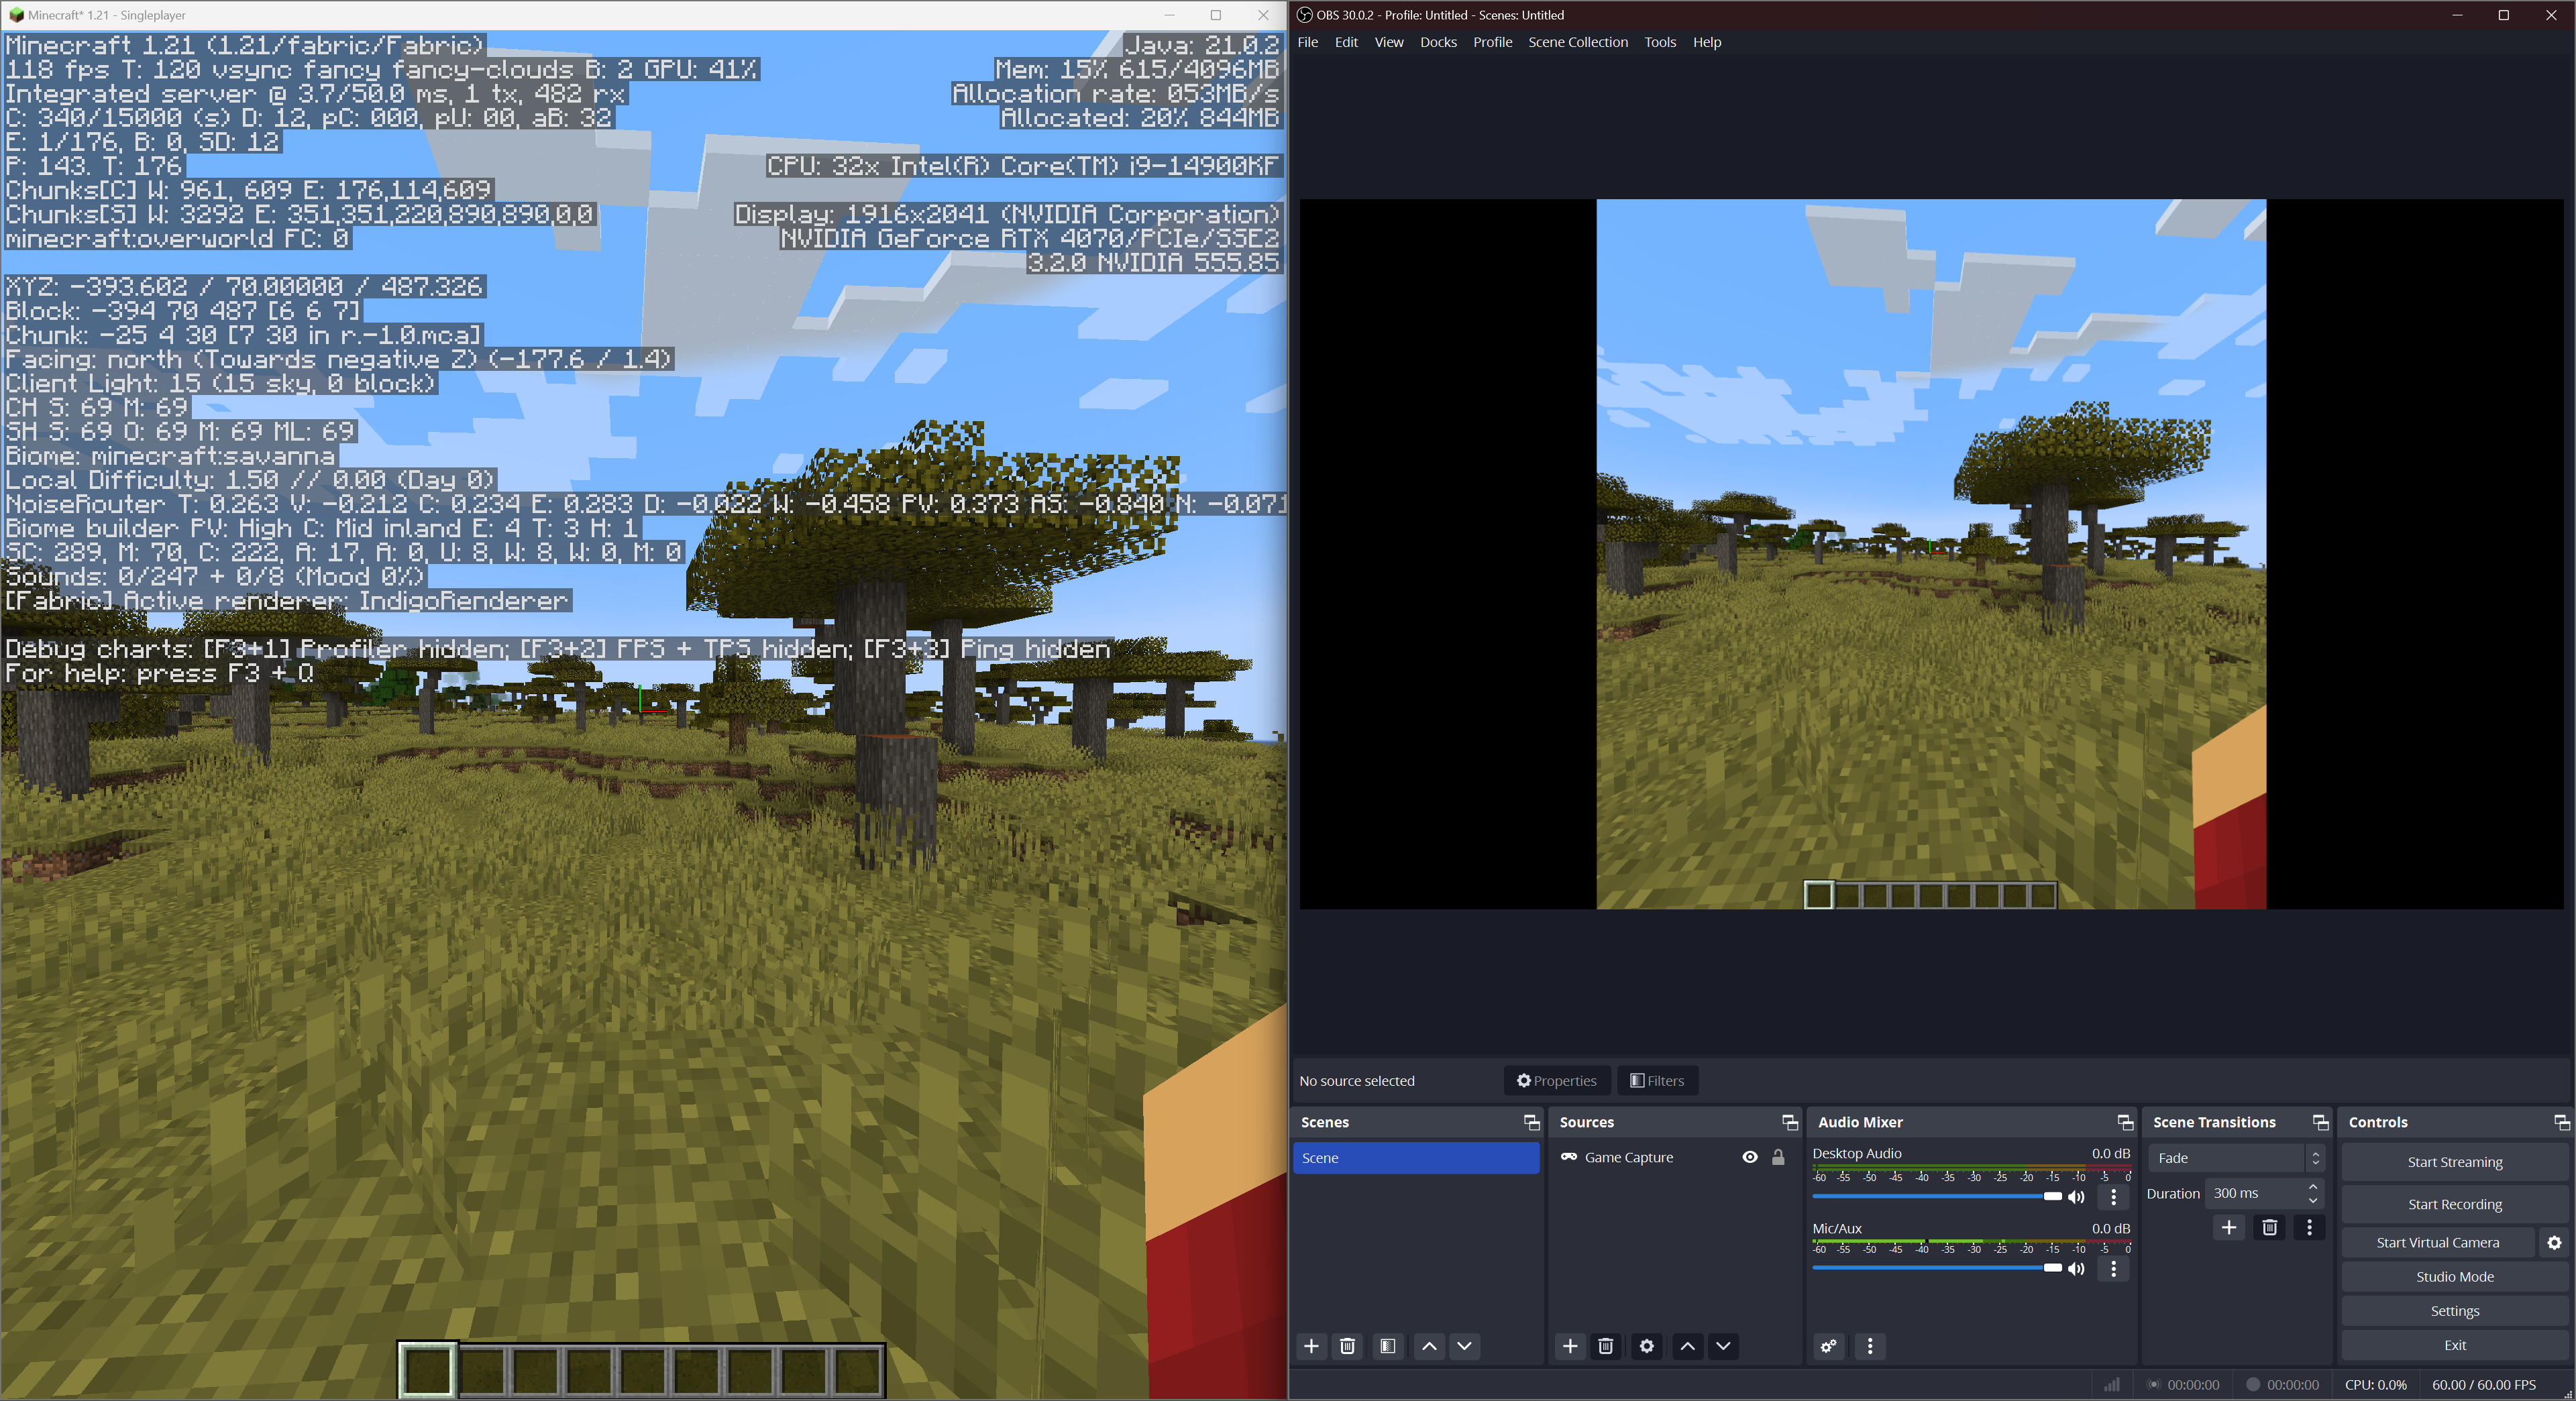Click Start Recording button
The height and width of the screenshot is (1401, 2576).
[2454, 1204]
